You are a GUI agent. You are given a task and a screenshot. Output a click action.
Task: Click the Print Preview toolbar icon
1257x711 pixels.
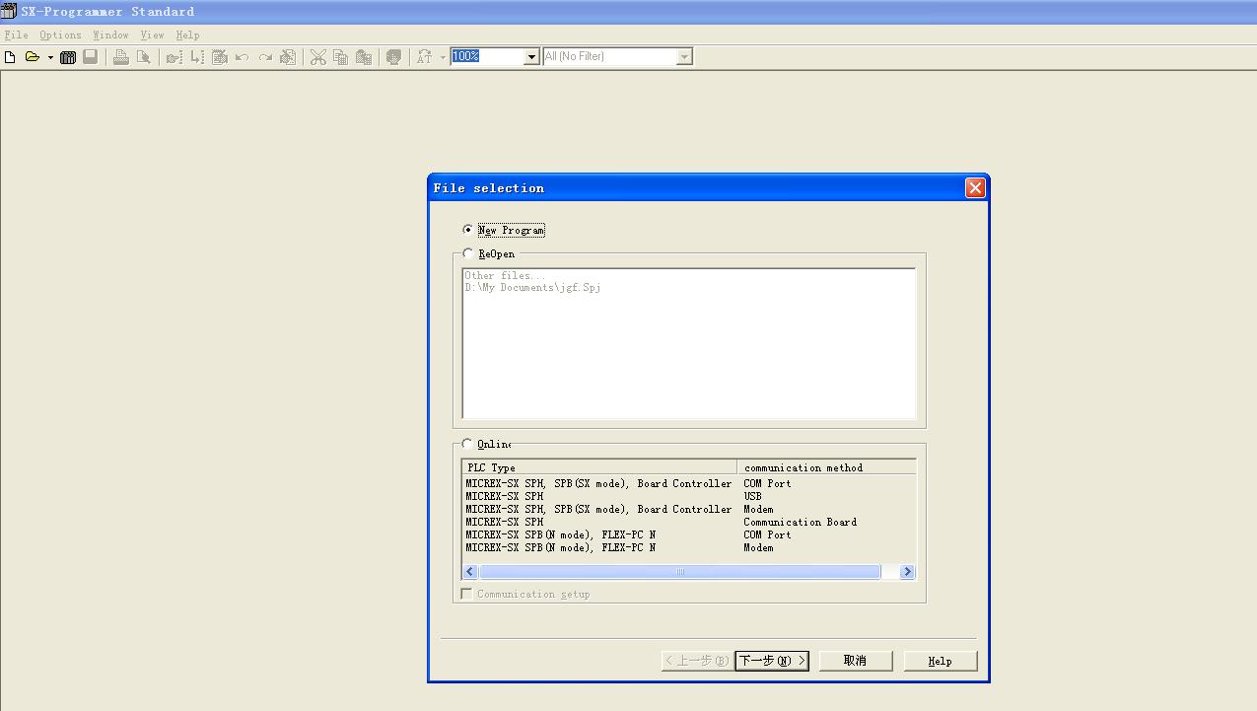coord(143,57)
